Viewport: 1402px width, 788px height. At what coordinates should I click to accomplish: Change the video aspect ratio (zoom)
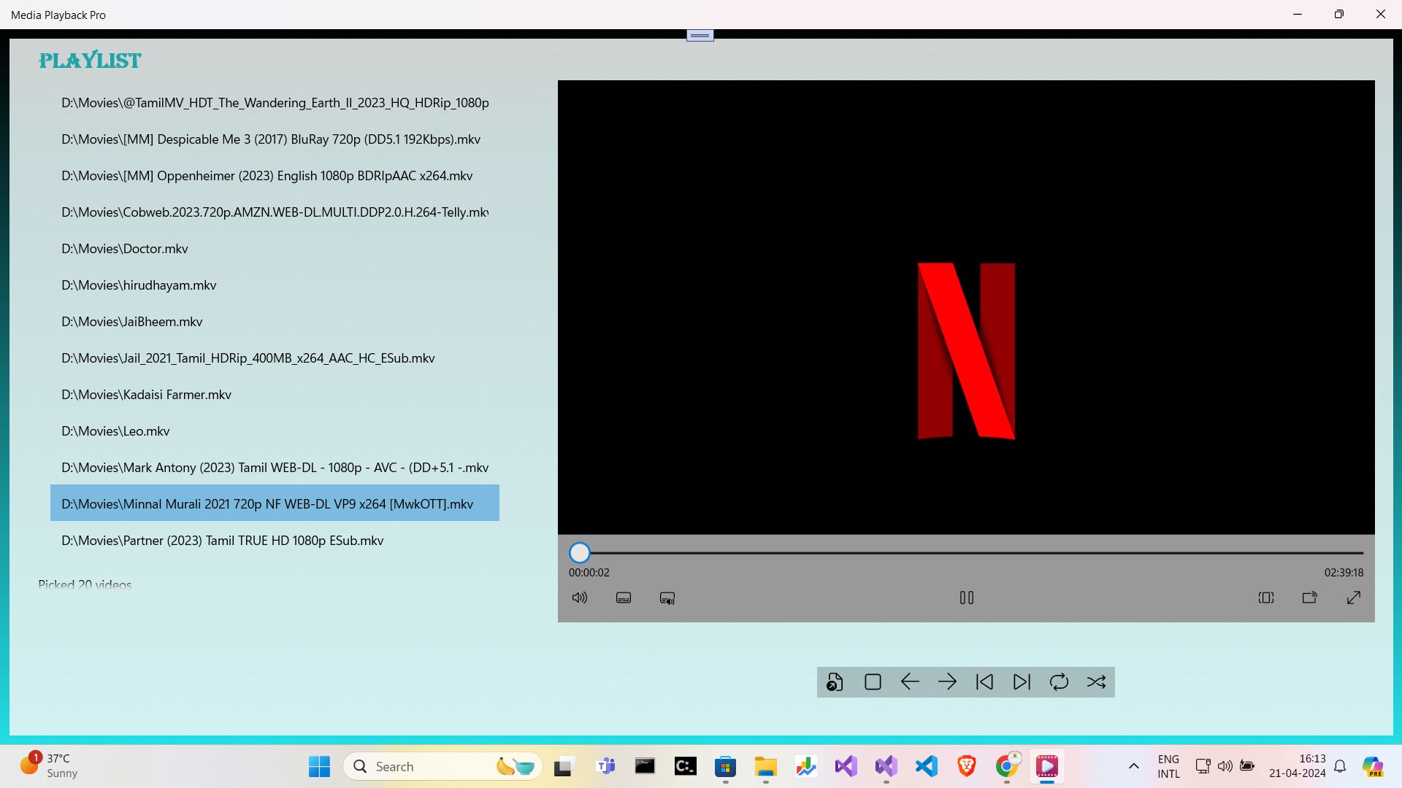1266,598
